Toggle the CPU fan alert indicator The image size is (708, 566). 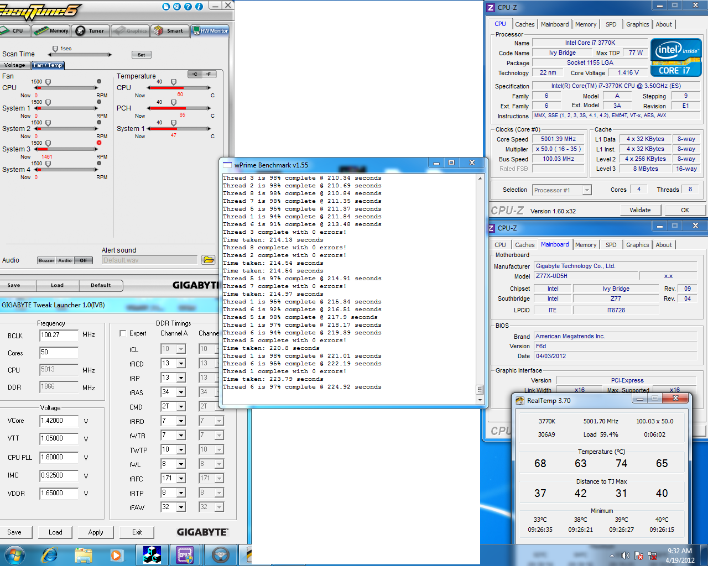[x=99, y=81]
